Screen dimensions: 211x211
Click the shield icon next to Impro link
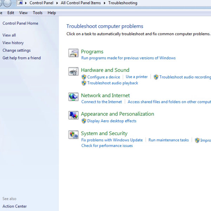[197, 140]
